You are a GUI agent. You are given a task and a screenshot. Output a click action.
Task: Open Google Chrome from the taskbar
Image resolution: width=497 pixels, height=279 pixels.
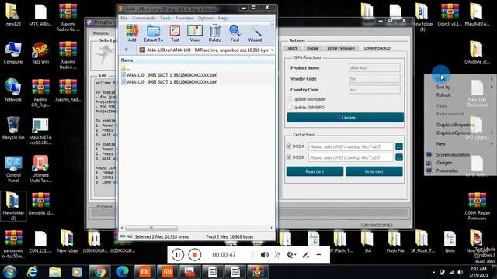[x=99, y=272]
